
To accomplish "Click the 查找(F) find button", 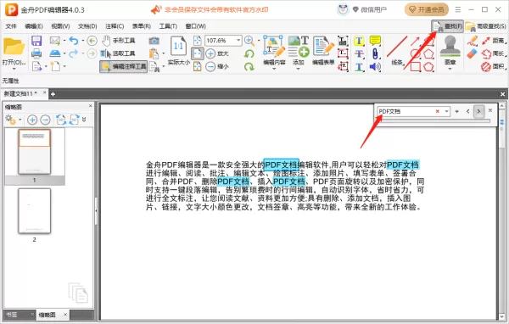I will click(x=447, y=26).
